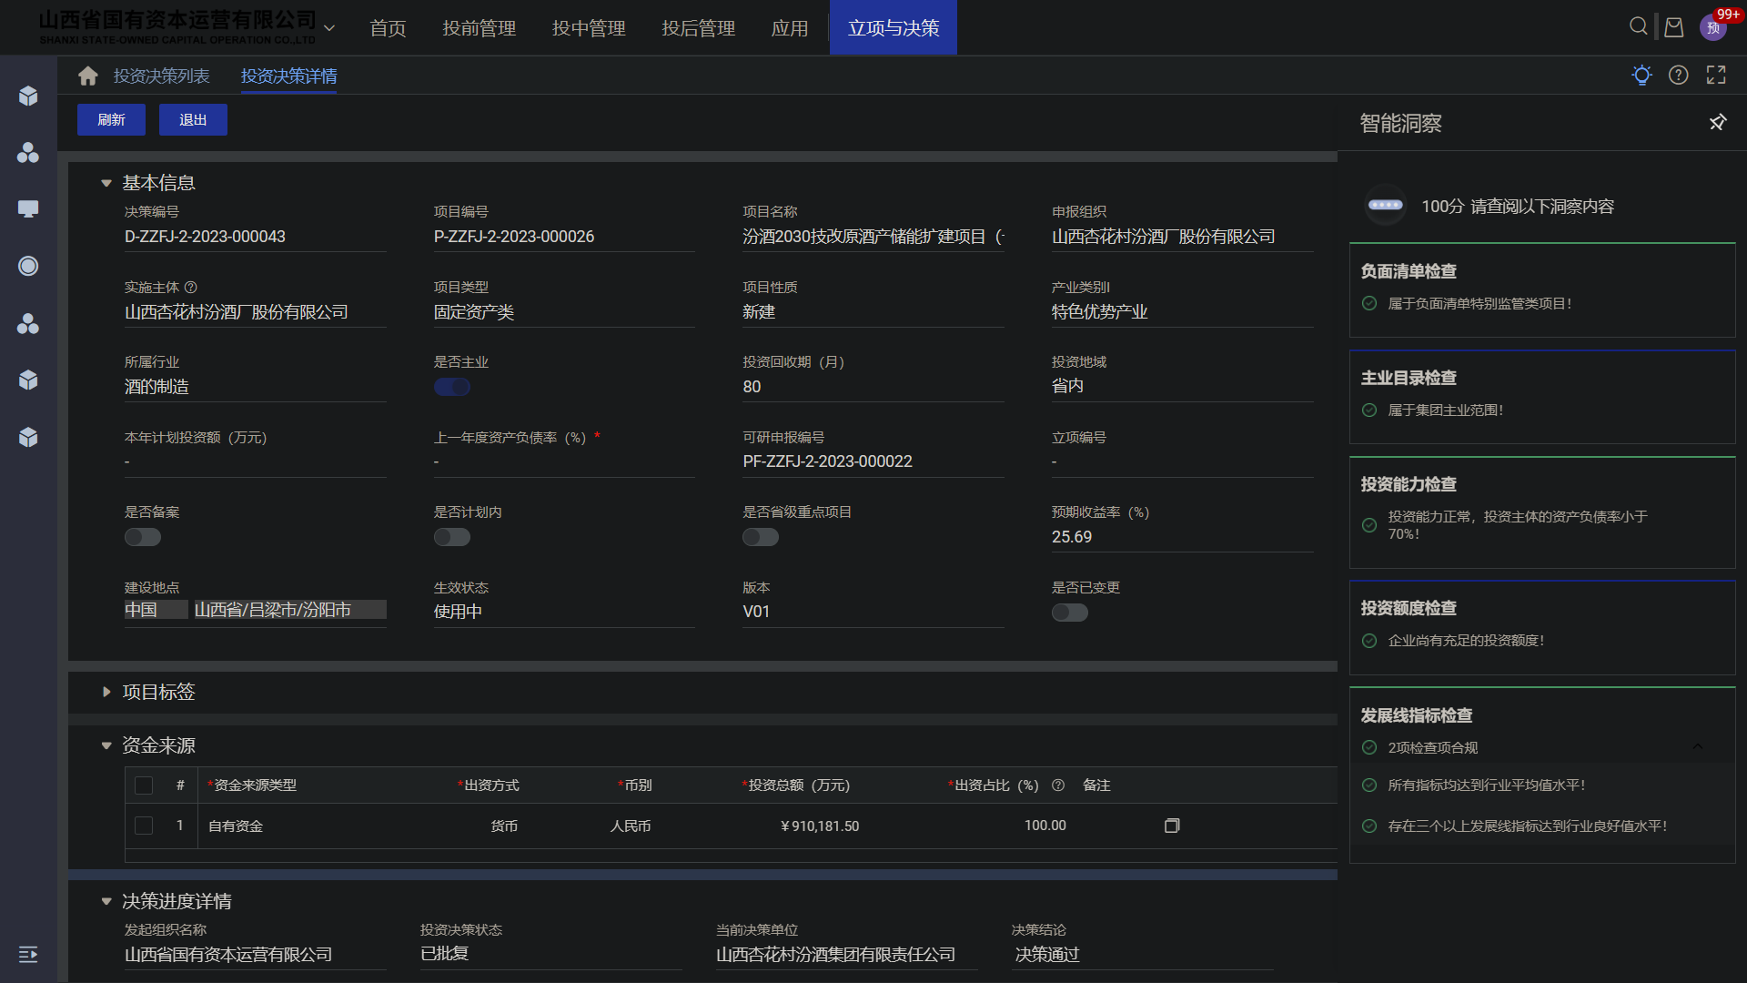This screenshot has height=983, width=1747.
Task: Expand the 项目标签 section
Action: [106, 692]
